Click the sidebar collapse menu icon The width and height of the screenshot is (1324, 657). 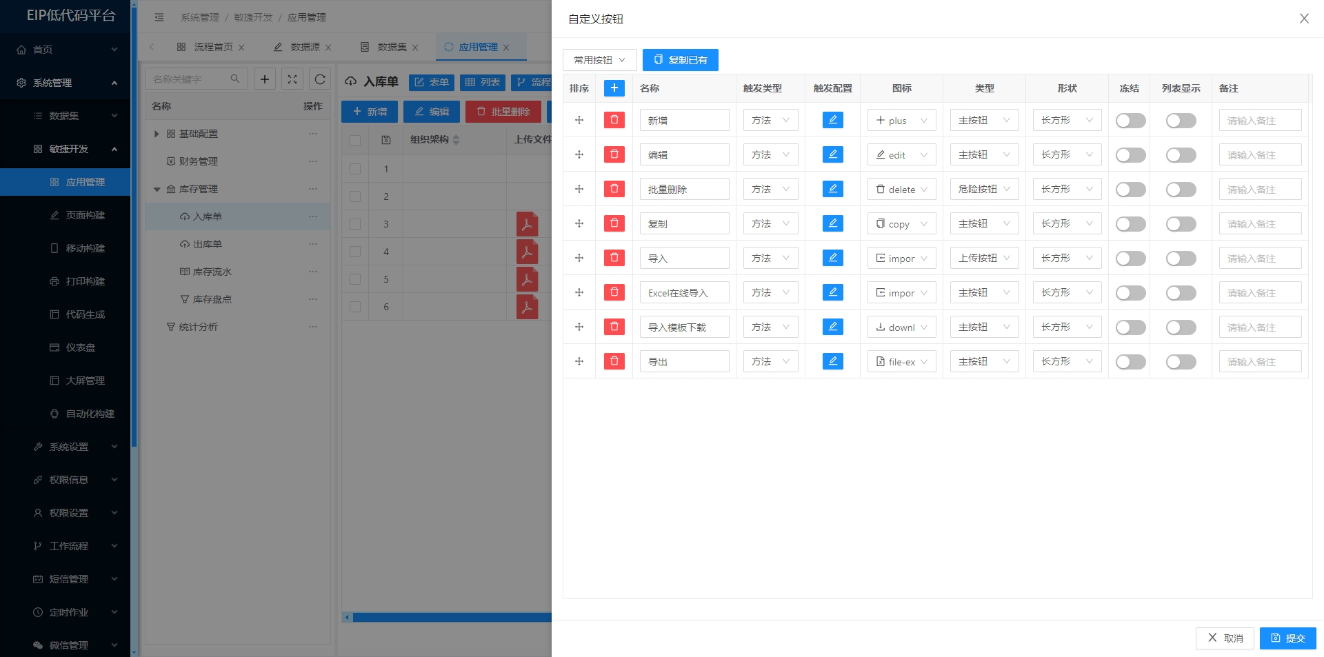coord(159,17)
